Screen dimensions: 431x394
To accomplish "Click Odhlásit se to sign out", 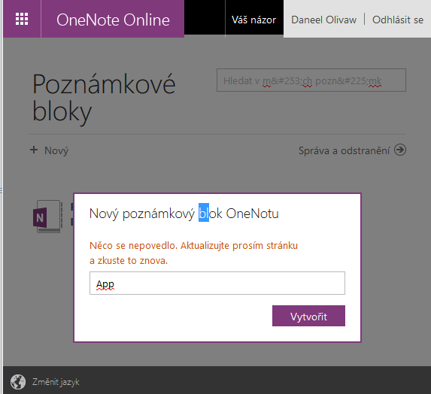I will [398, 20].
